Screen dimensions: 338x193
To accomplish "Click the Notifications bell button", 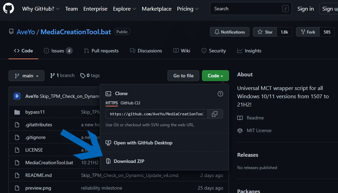I will click(x=230, y=32).
